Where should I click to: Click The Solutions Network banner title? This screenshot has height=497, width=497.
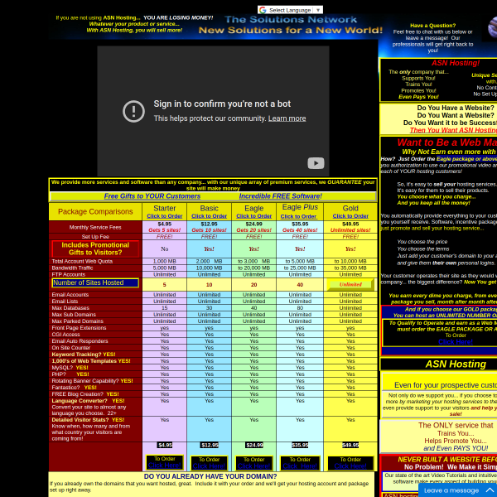click(x=291, y=20)
